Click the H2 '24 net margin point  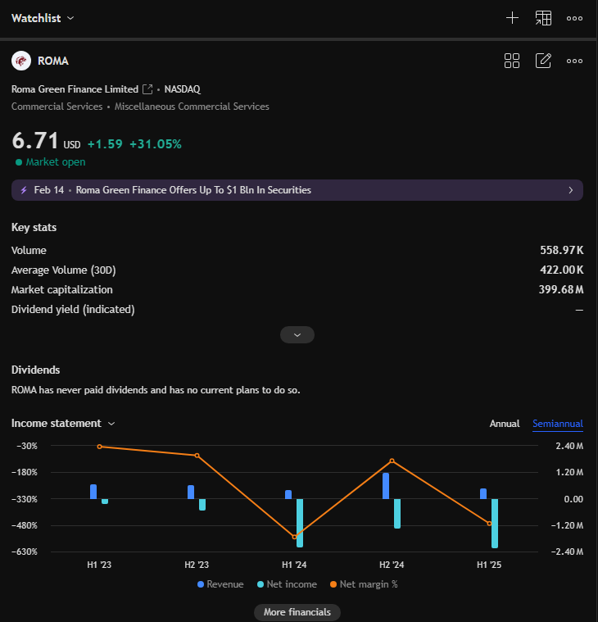pos(392,461)
